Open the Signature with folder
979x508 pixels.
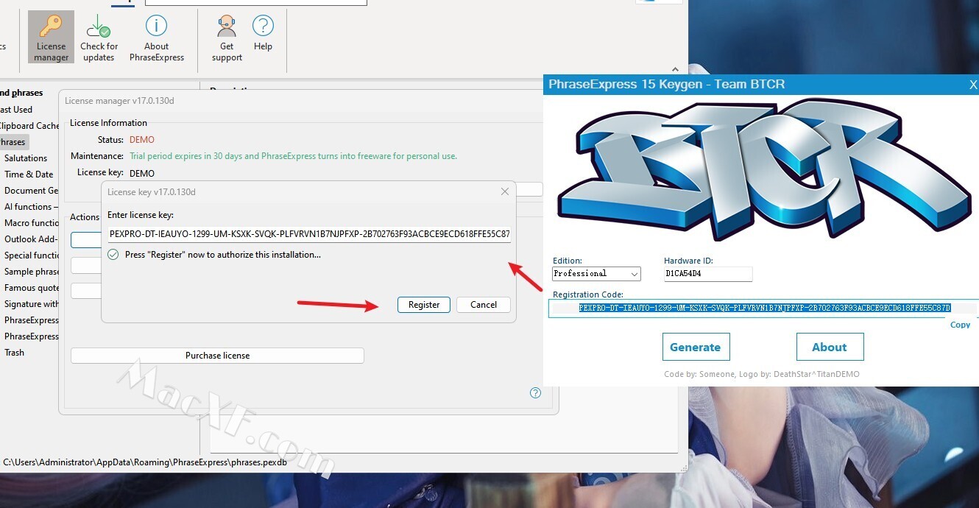tap(32, 303)
